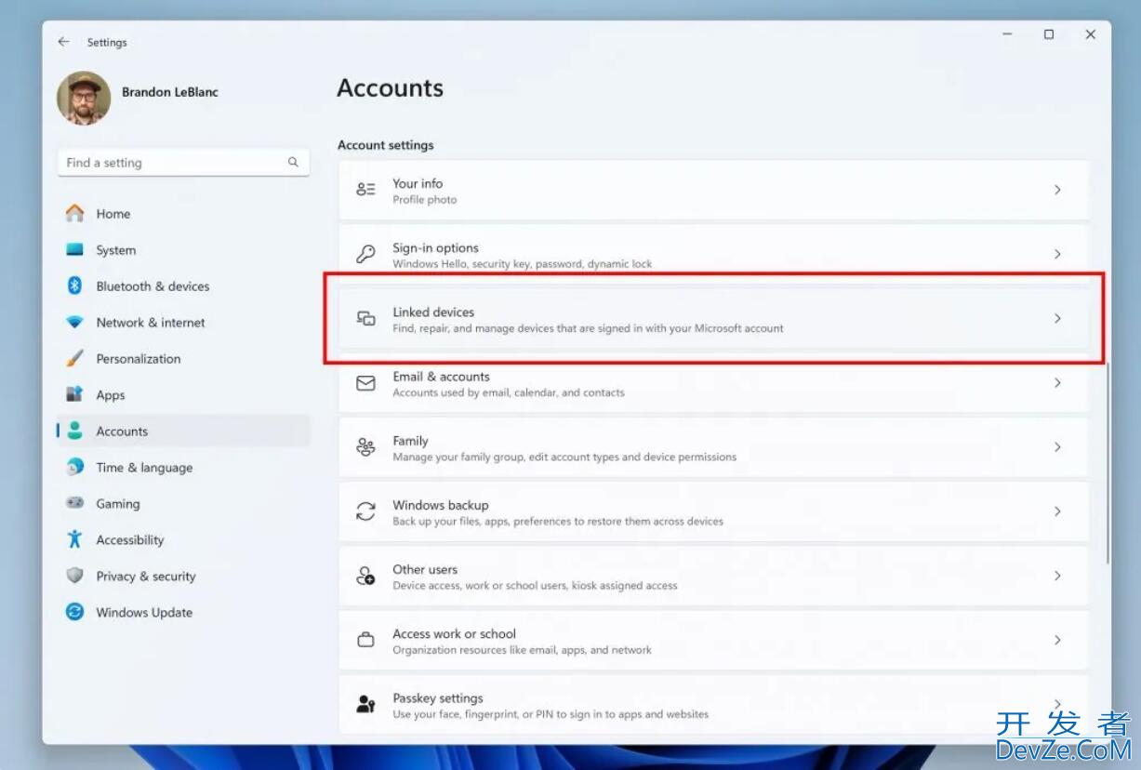Open Windows backup title text
The image size is (1141, 770).
pyautogui.click(x=440, y=505)
